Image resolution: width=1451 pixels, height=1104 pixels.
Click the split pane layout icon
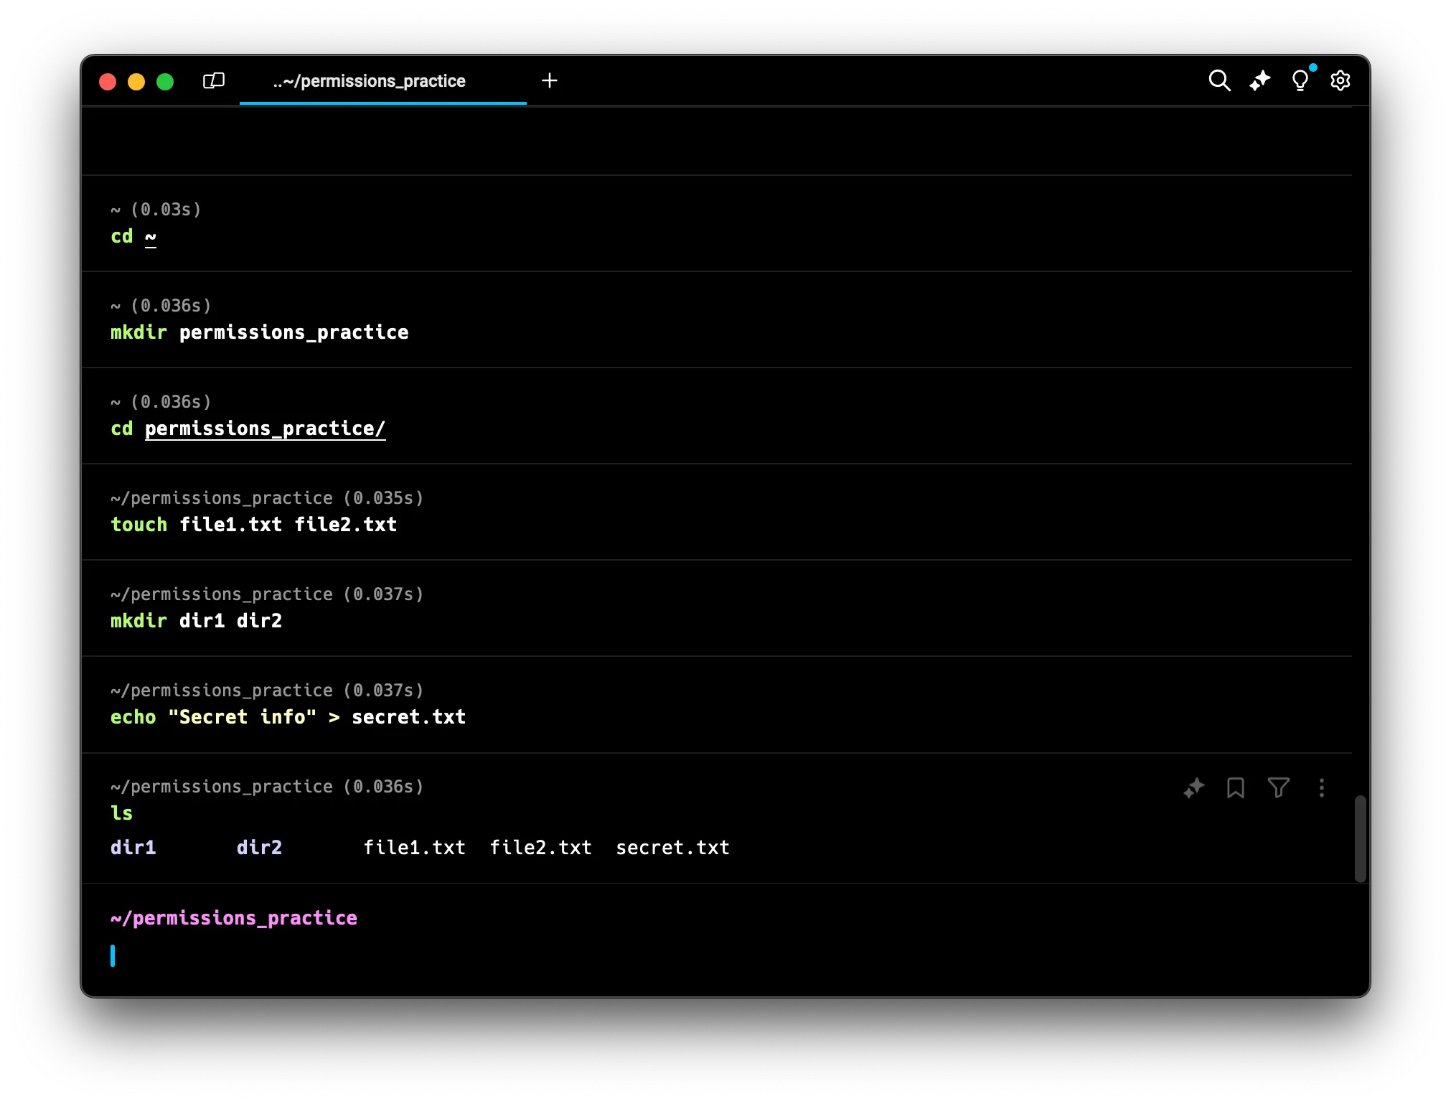click(x=214, y=80)
